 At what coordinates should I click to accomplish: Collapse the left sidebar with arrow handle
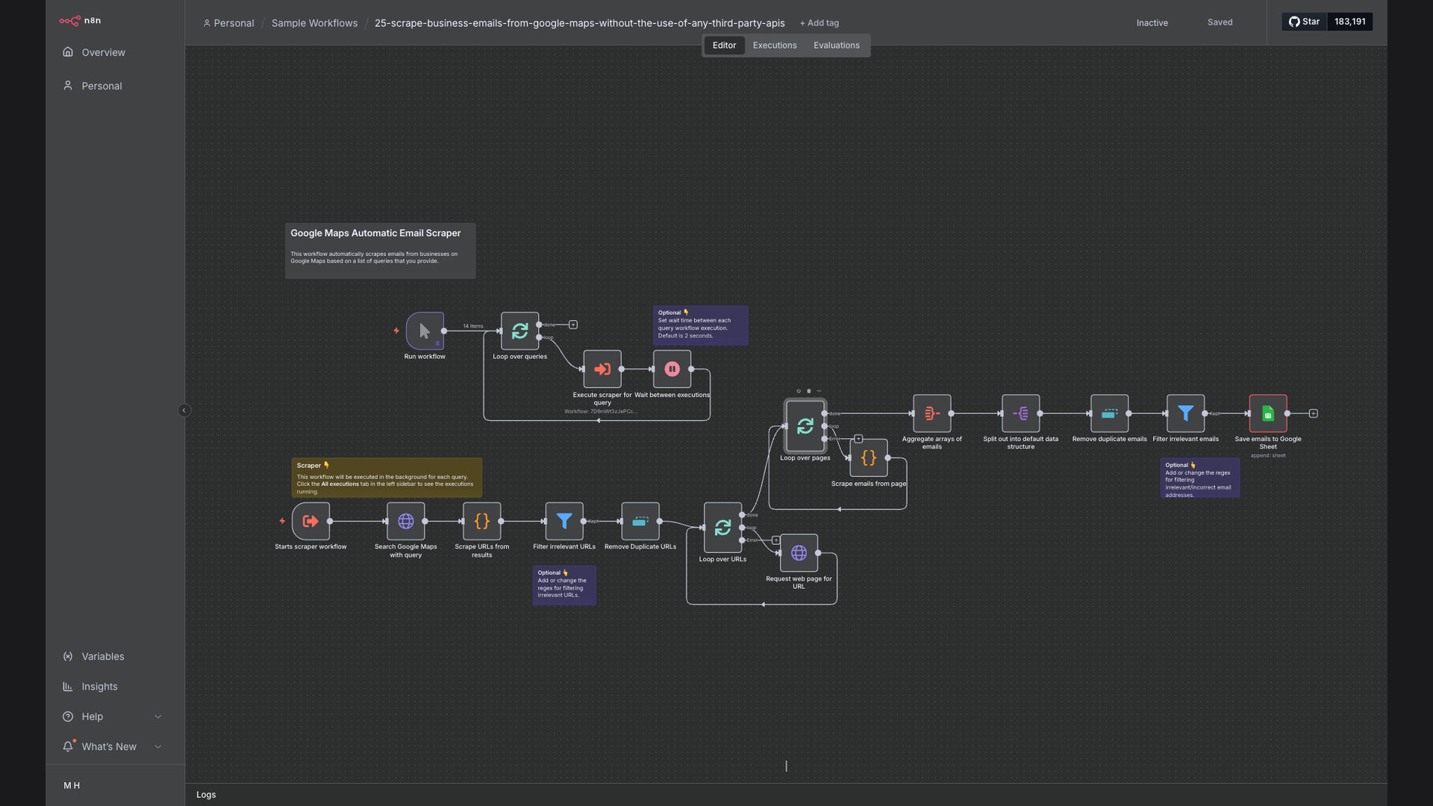pyautogui.click(x=184, y=410)
